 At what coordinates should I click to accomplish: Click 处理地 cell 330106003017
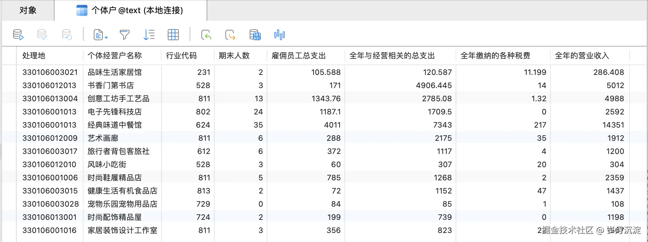50,151
